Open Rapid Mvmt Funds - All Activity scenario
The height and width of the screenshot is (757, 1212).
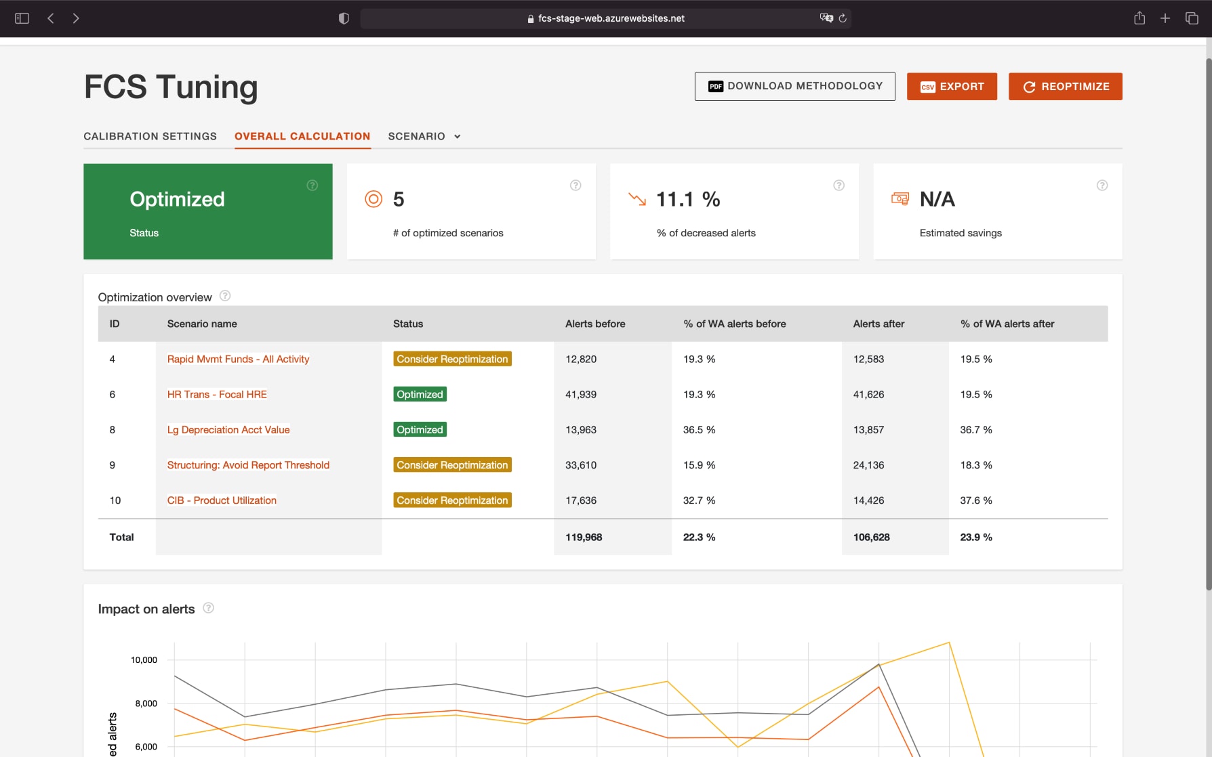tap(238, 359)
